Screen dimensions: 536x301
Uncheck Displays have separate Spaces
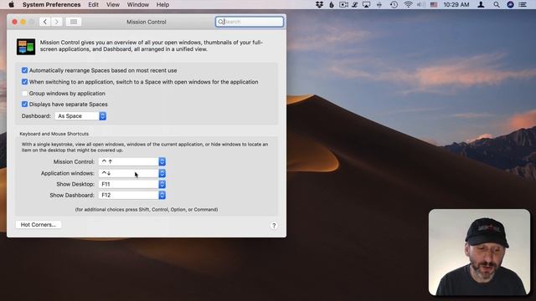tap(24, 104)
